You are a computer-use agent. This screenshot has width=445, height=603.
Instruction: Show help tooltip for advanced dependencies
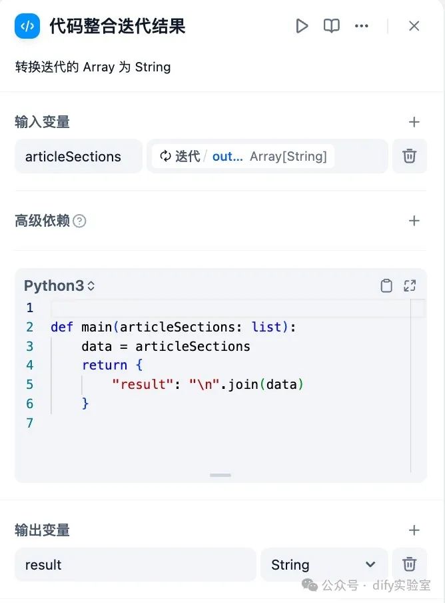(79, 221)
